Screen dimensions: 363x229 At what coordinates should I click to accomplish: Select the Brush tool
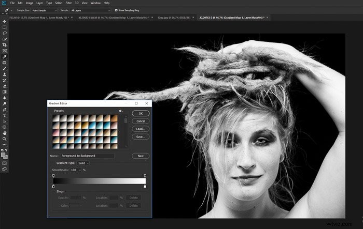point(4,69)
